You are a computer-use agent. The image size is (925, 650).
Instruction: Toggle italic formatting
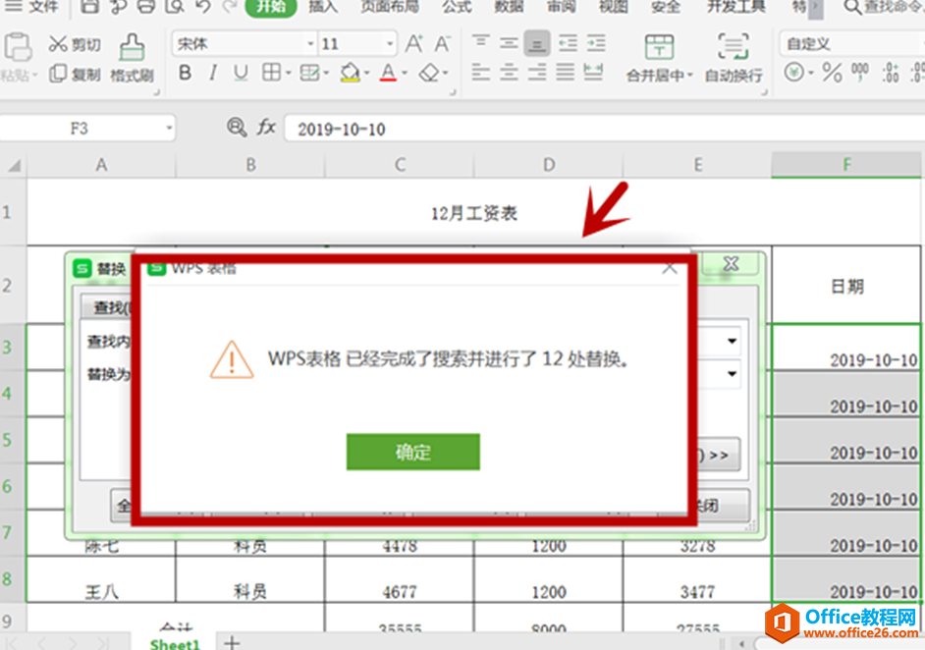(212, 73)
